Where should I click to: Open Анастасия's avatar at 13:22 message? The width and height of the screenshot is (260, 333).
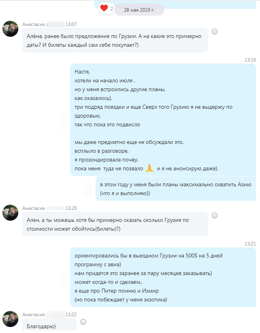[x=10, y=319]
